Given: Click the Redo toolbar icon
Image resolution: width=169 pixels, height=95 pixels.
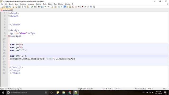Looking at the screenshot, I should click(35, 7).
